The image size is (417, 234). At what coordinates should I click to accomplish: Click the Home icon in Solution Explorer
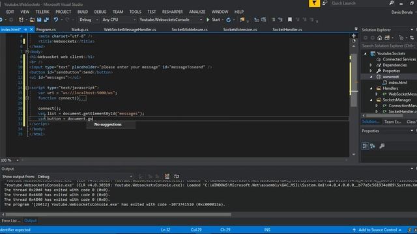pos(379,38)
